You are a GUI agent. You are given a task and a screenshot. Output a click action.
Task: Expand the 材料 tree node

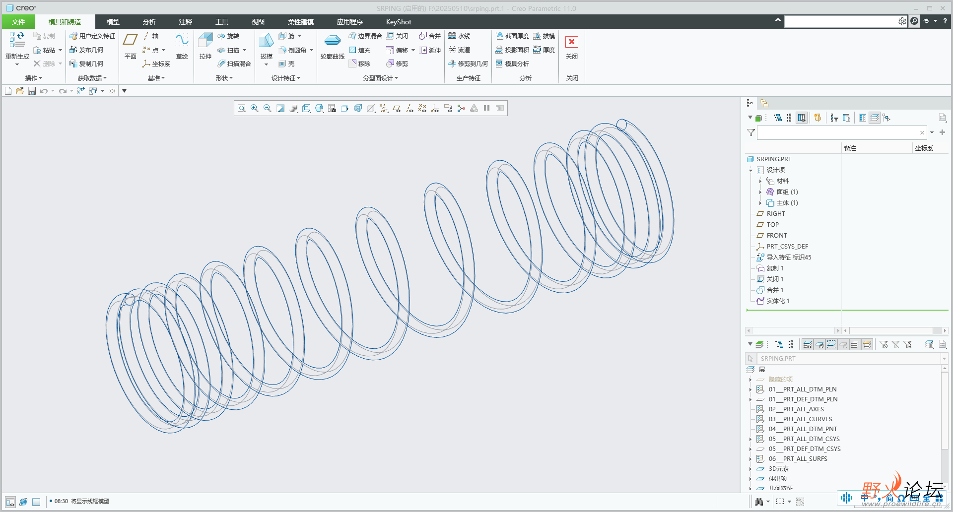760,181
